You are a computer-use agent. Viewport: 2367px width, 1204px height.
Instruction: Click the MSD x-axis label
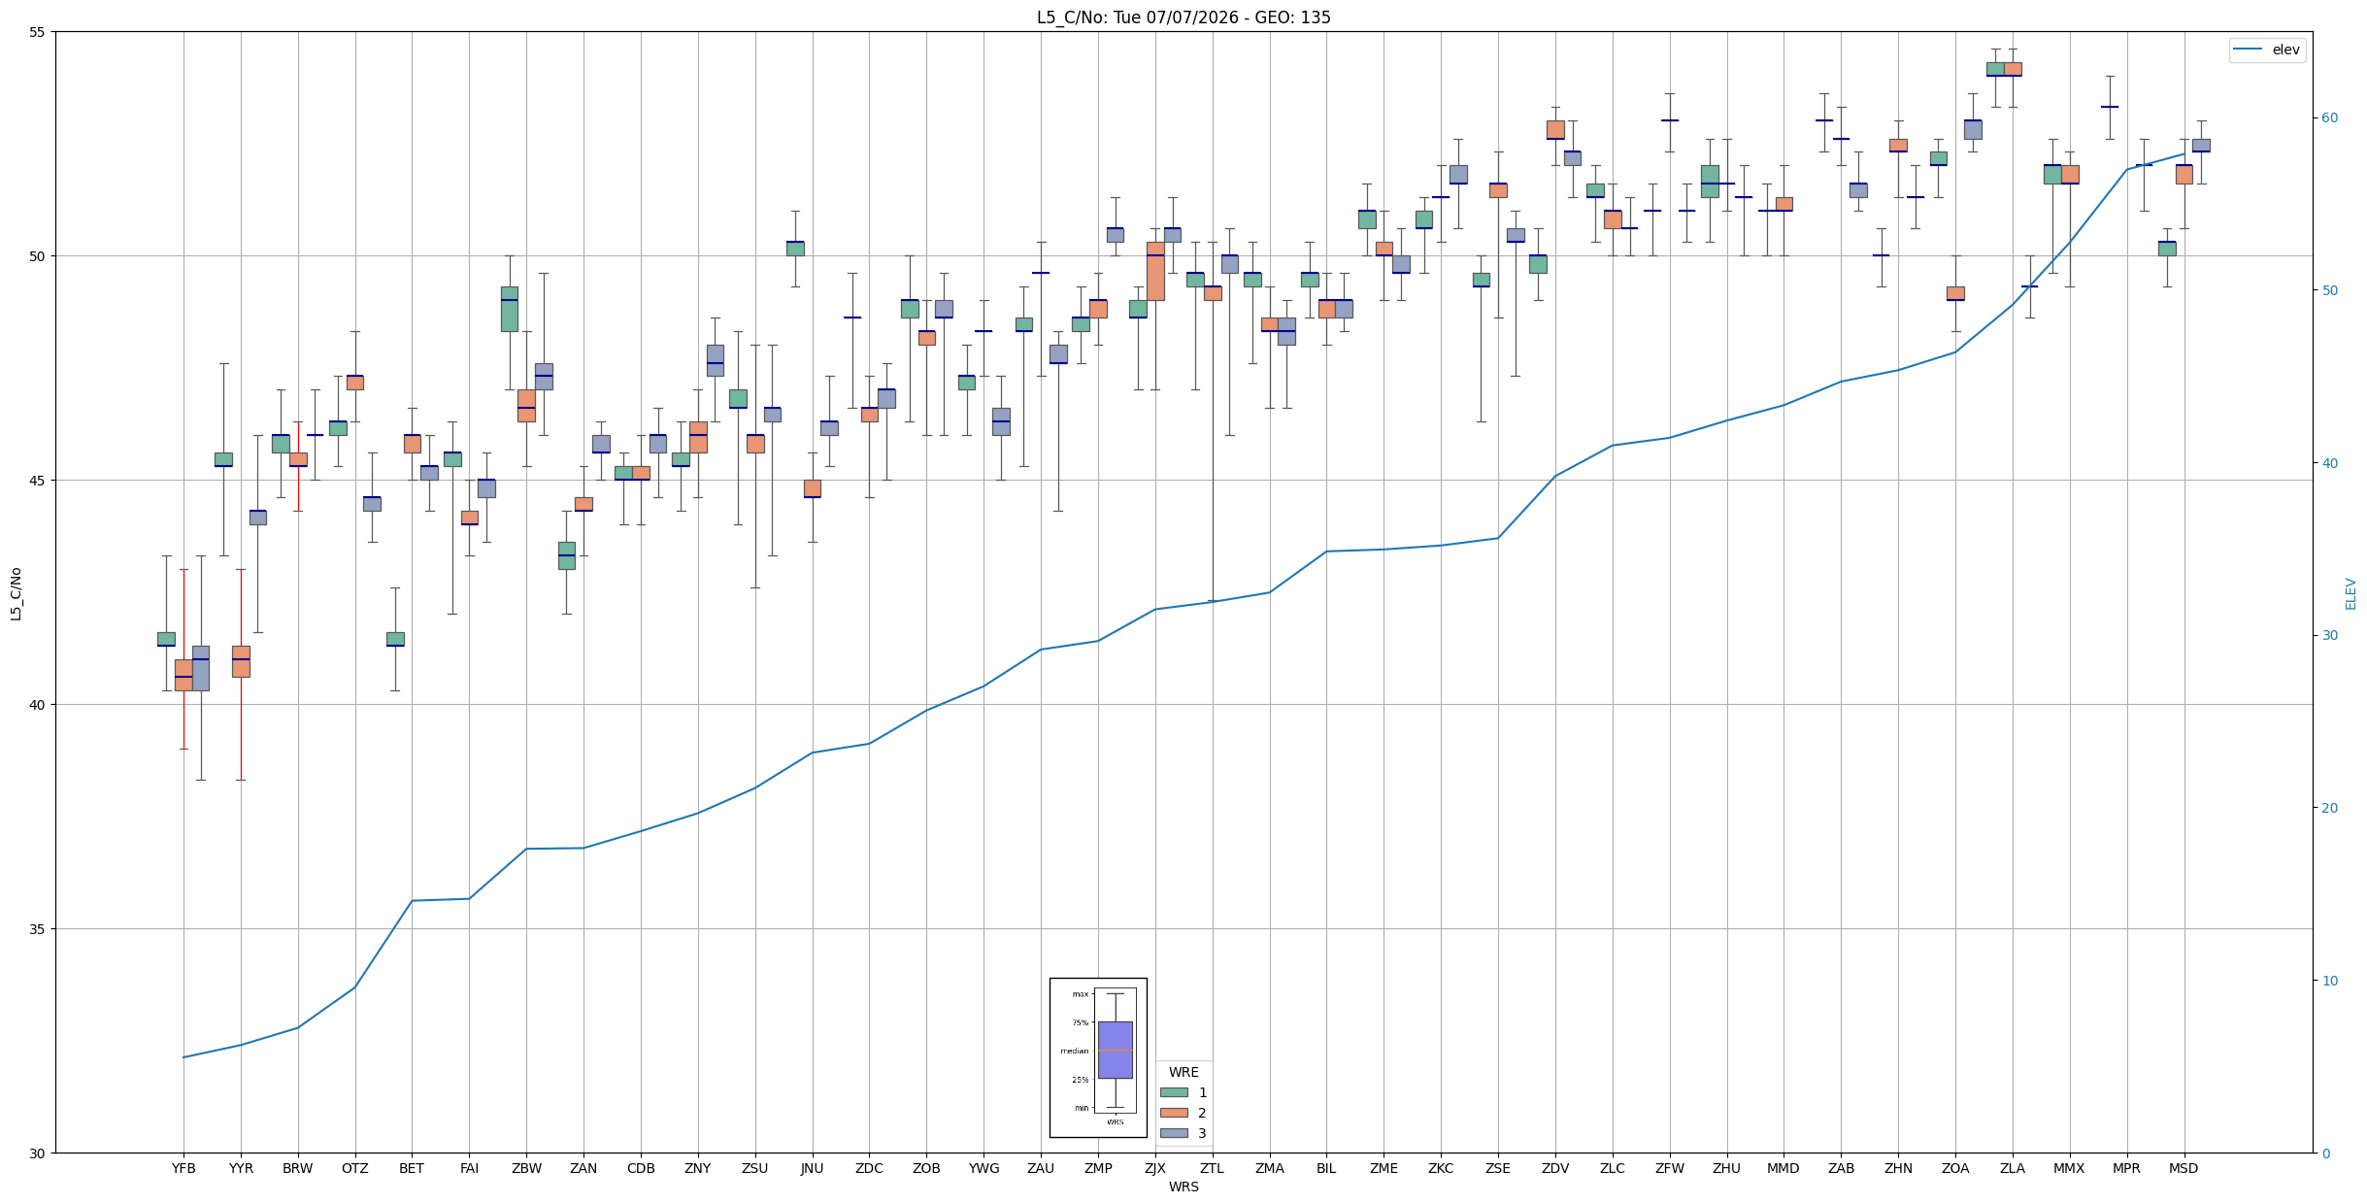(2184, 1168)
